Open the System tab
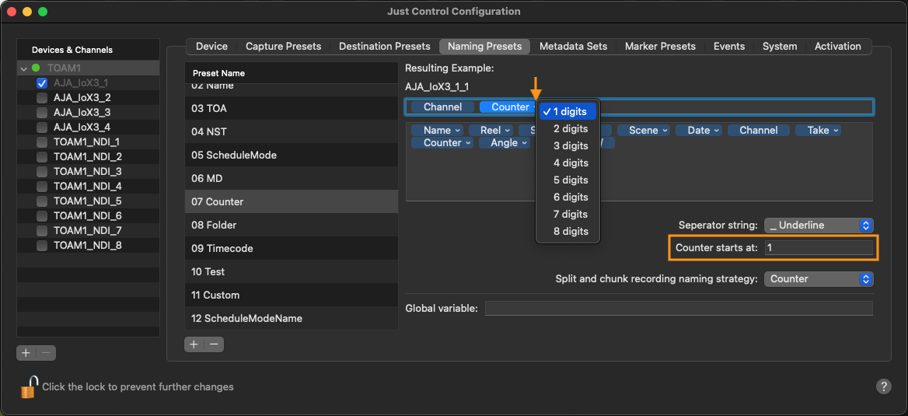Viewport: 908px width, 416px height. click(780, 47)
